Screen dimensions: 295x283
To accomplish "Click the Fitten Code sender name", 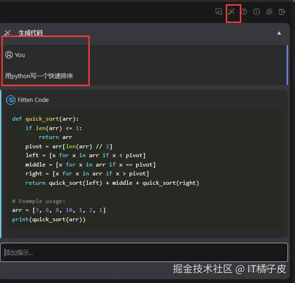I will (x=33, y=100).
